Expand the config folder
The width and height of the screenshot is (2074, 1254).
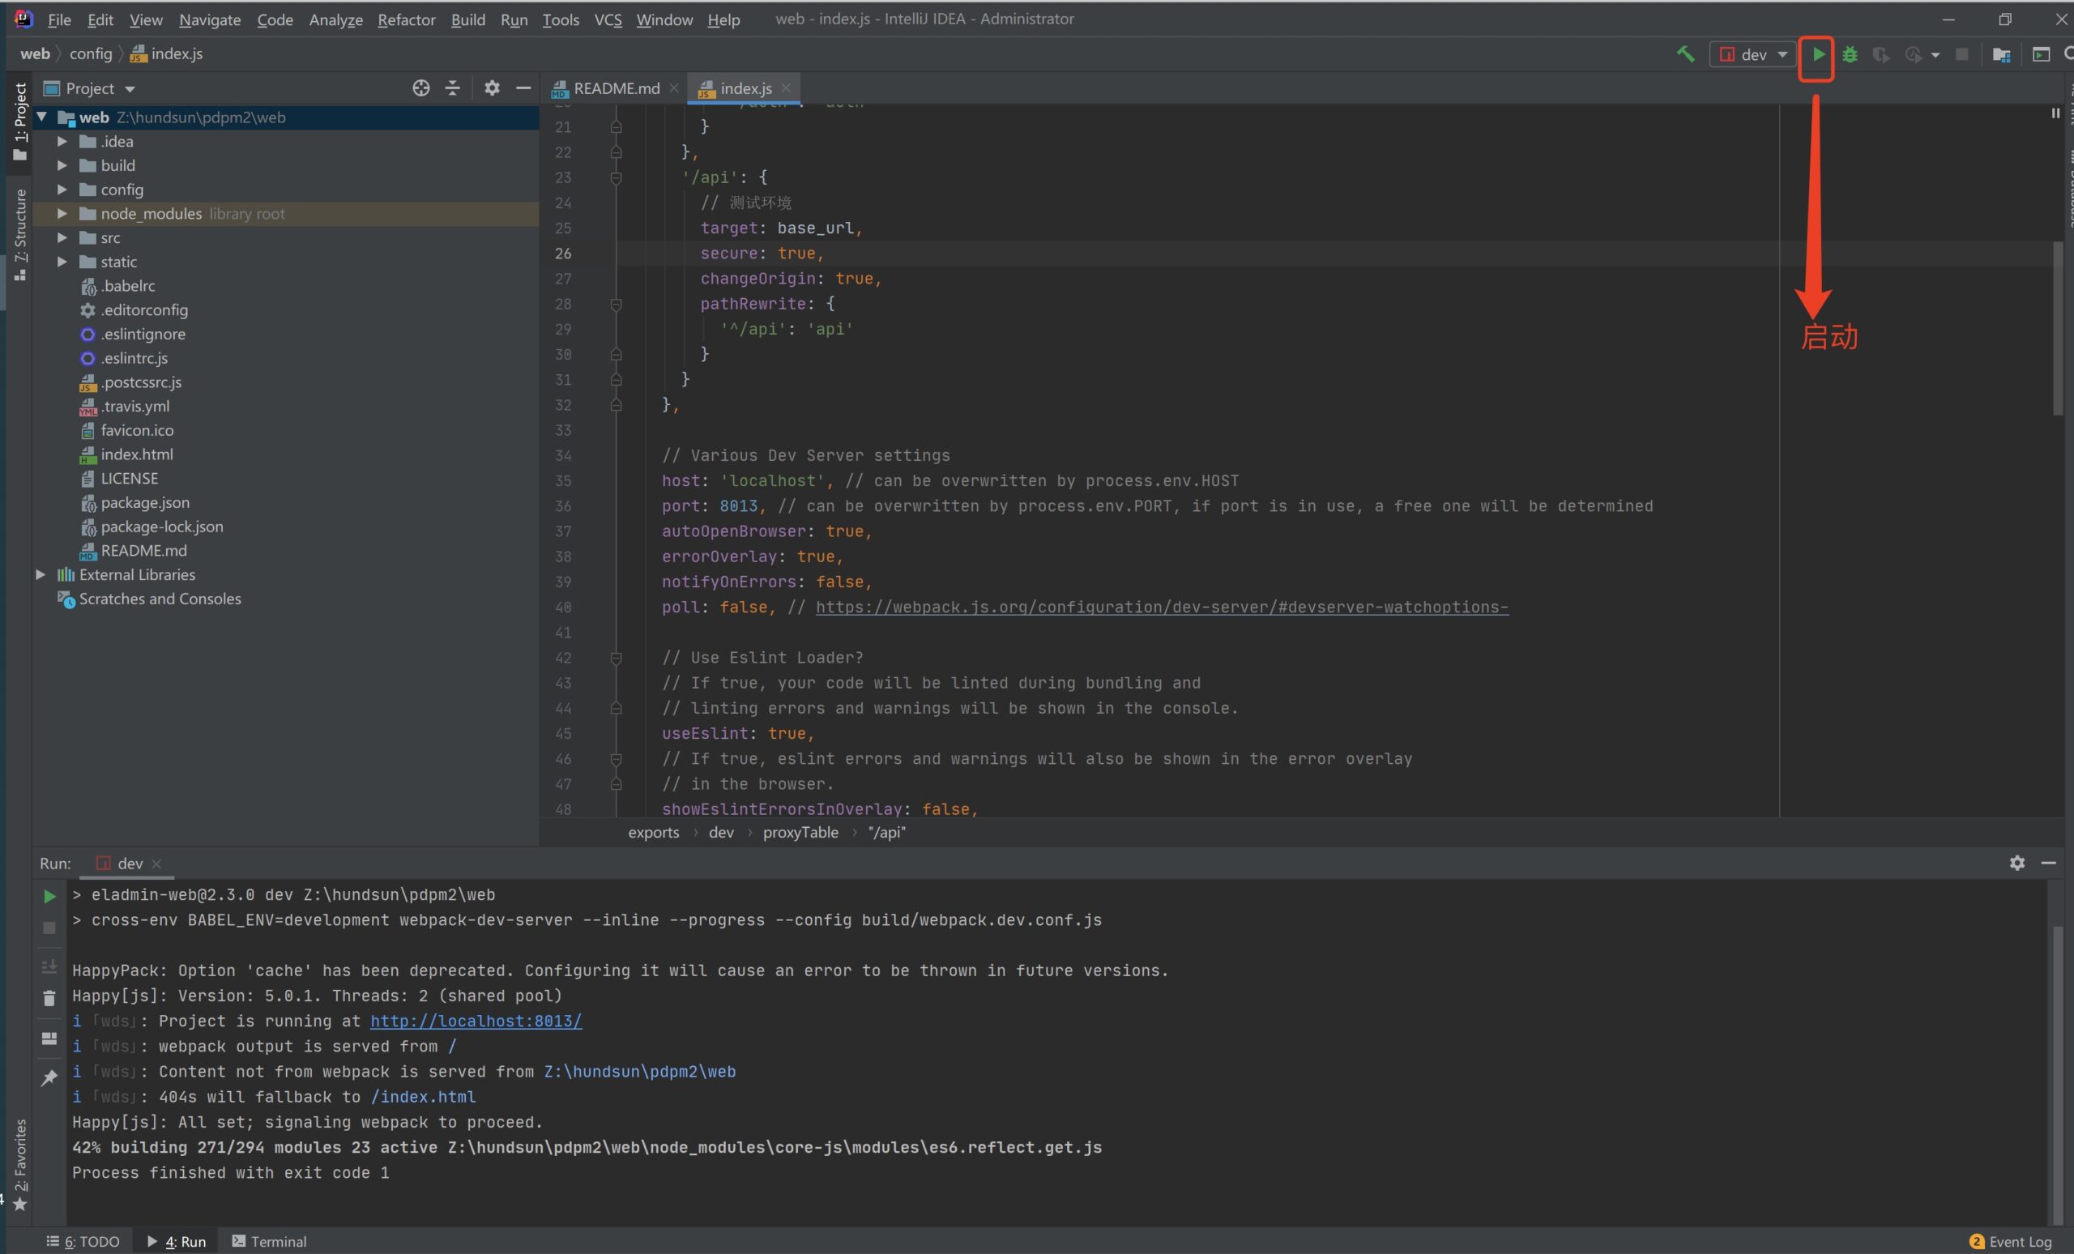coord(62,190)
